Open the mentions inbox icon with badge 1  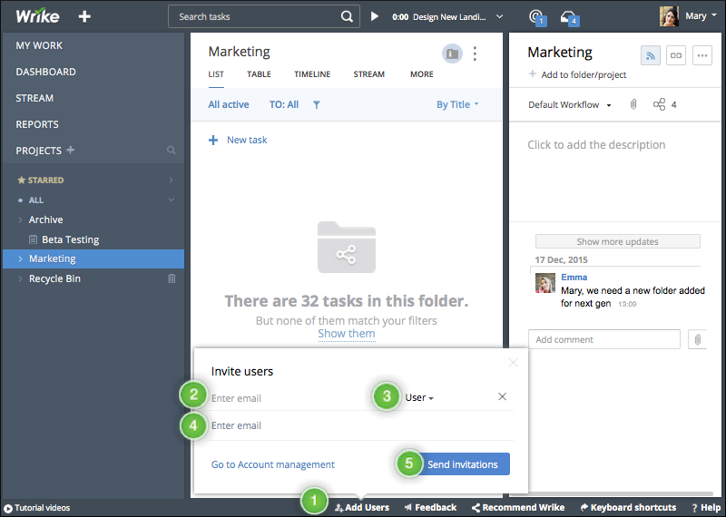pyautogui.click(x=537, y=17)
